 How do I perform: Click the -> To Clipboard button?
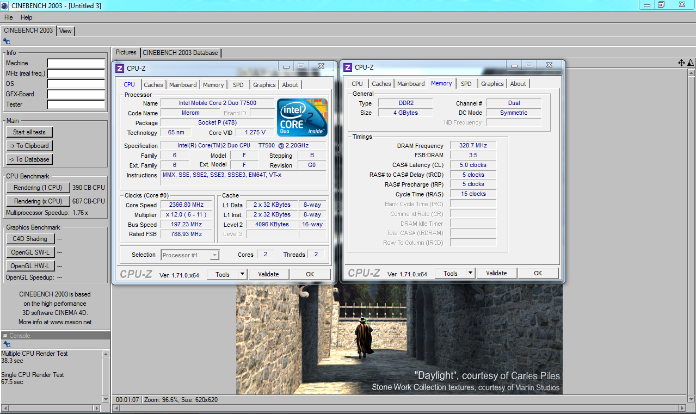pyautogui.click(x=29, y=146)
